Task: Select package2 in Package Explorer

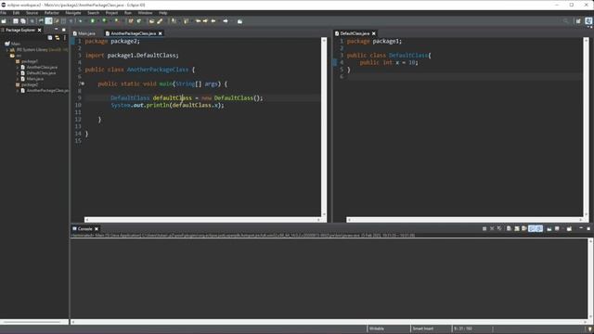Action: [29, 84]
